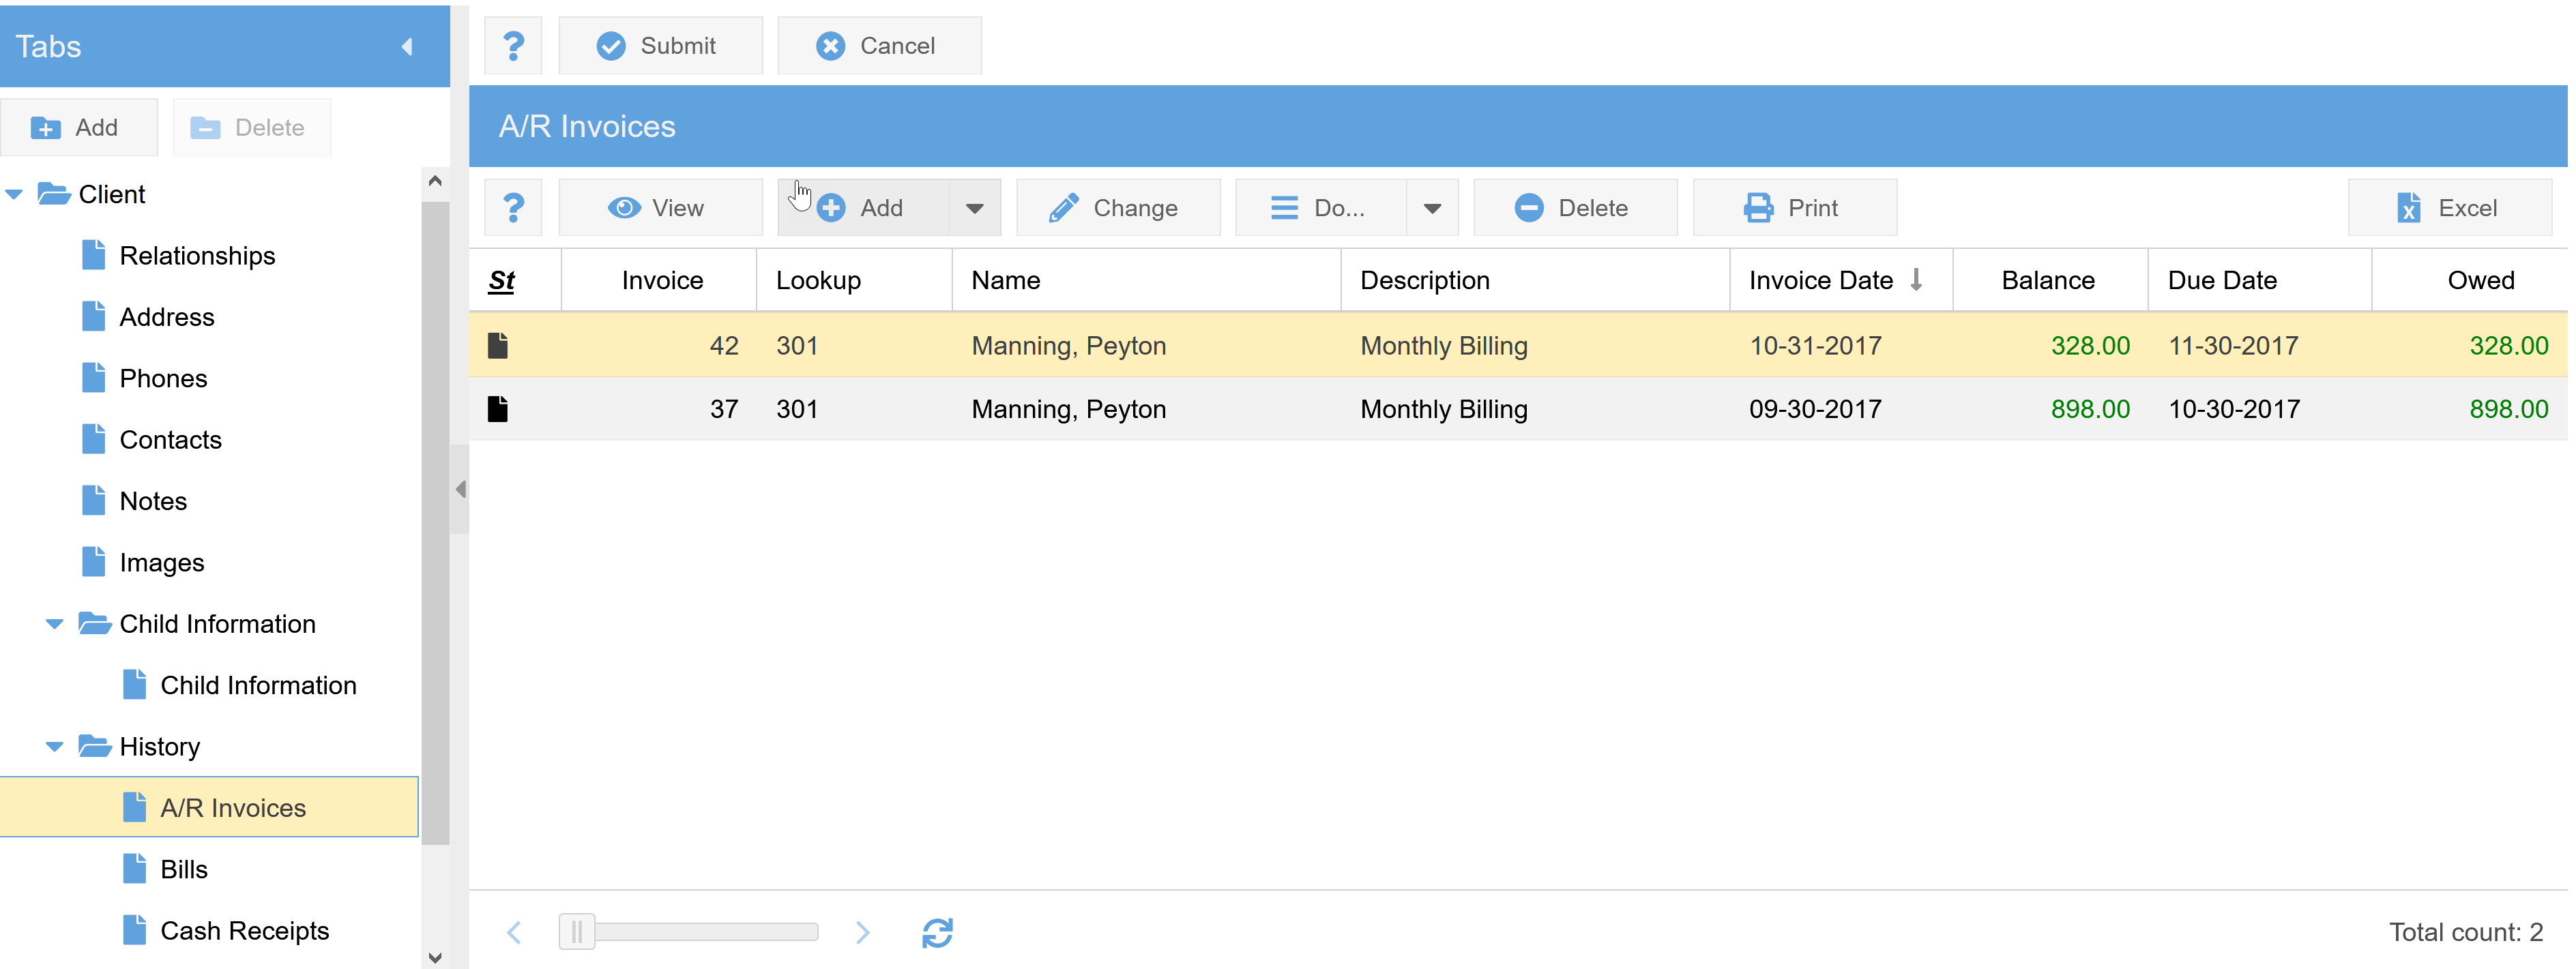
Task: Select the Contacts sidebar item
Action: coord(169,440)
